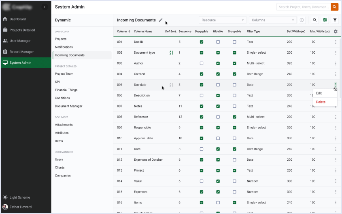342x214 pixels.
Task: Toggle default sort icon for Document type
Action: pyautogui.click(x=171, y=52)
